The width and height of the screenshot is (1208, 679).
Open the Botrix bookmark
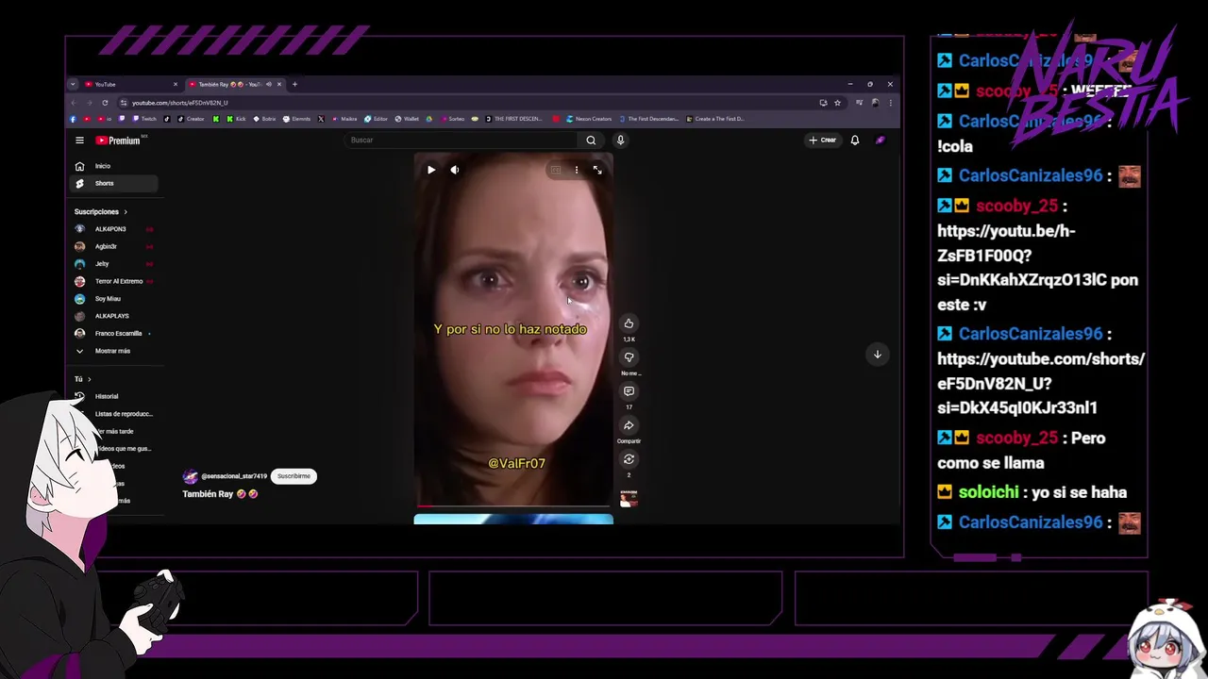(x=265, y=119)
